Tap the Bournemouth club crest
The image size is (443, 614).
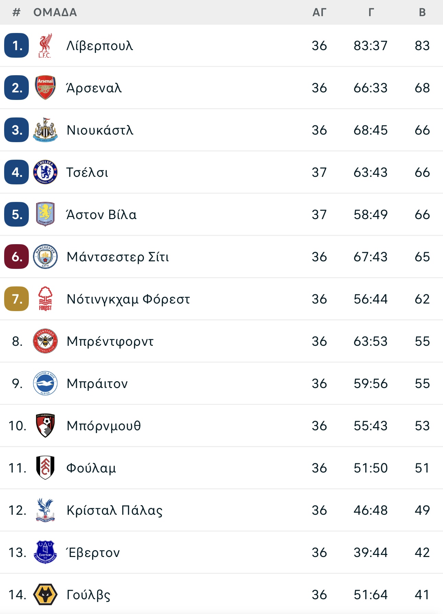tap(45, 426)
